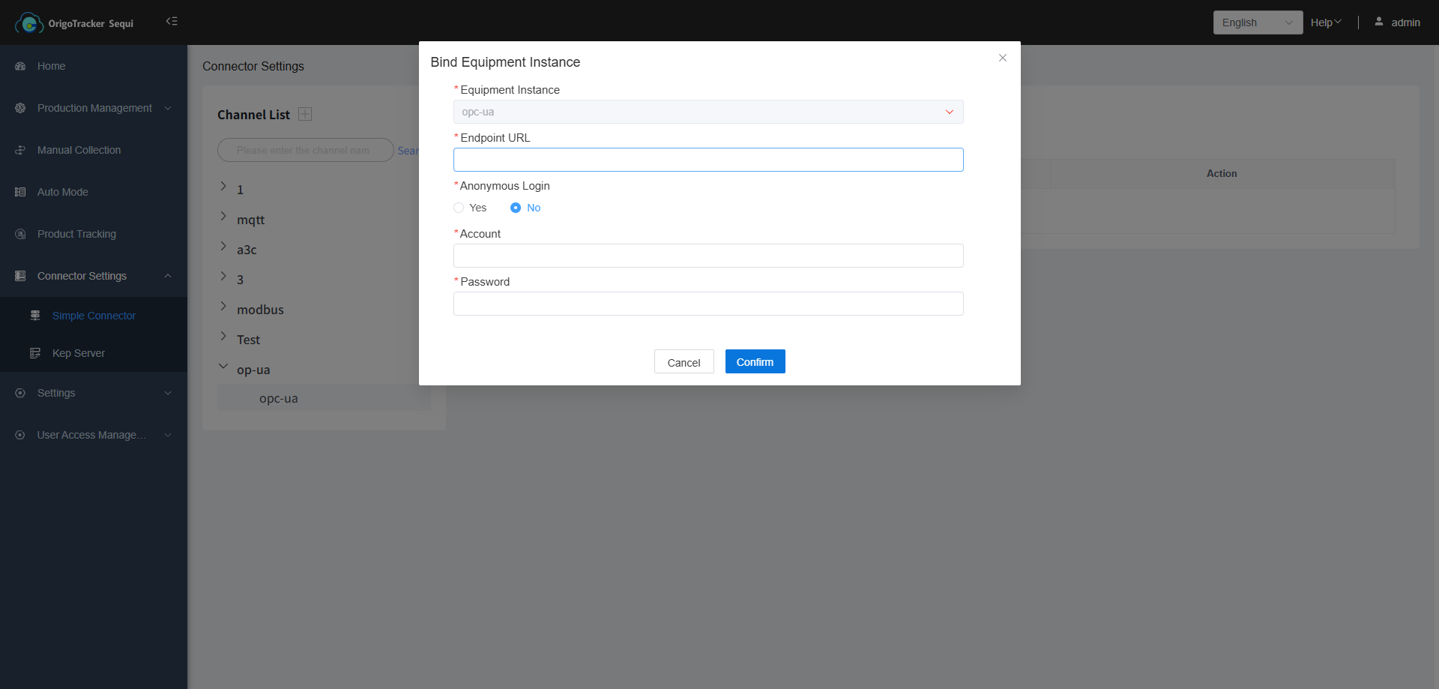Expand the Production Management menu
1439x689 pixels.
click(94, 108)
